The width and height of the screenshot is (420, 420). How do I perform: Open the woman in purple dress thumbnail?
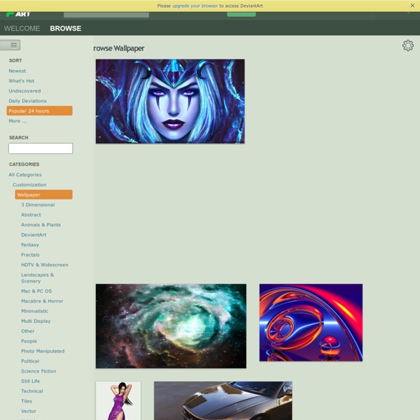pyautogui.click(x=118, y=400)
